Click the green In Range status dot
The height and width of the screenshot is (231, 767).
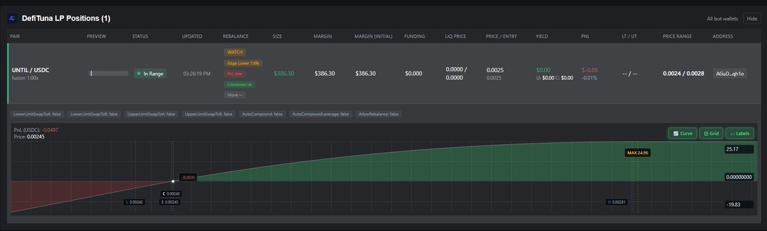coord(138,73)
